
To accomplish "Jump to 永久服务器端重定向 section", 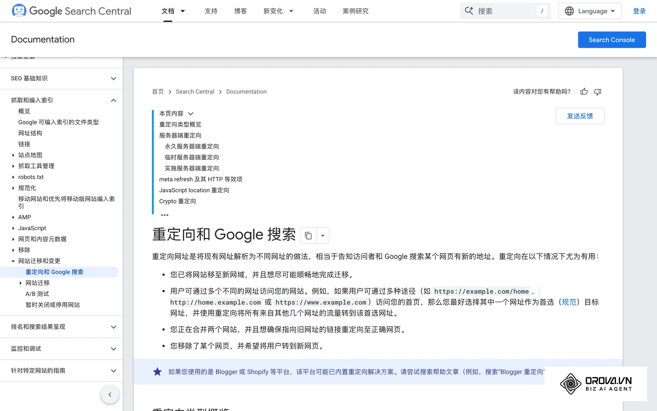I will pyautogui.click(x=192, y=146).
